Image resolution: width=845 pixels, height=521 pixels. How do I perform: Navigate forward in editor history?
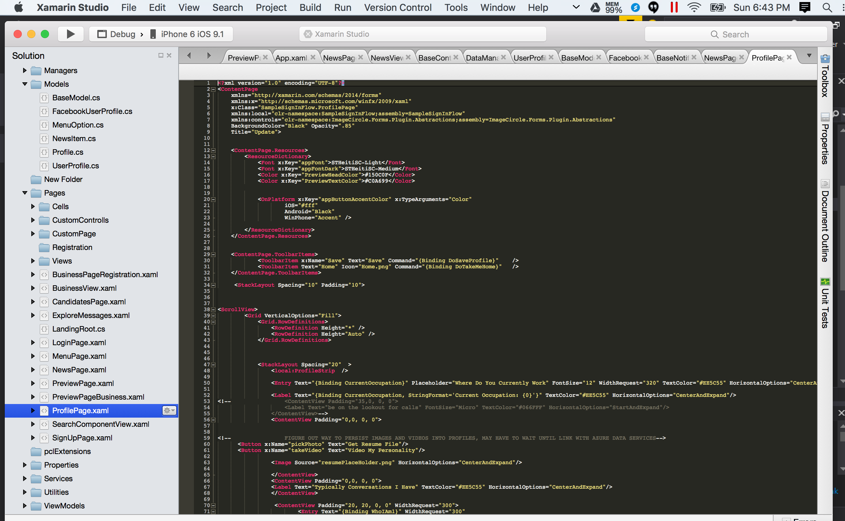click(209, 55)
